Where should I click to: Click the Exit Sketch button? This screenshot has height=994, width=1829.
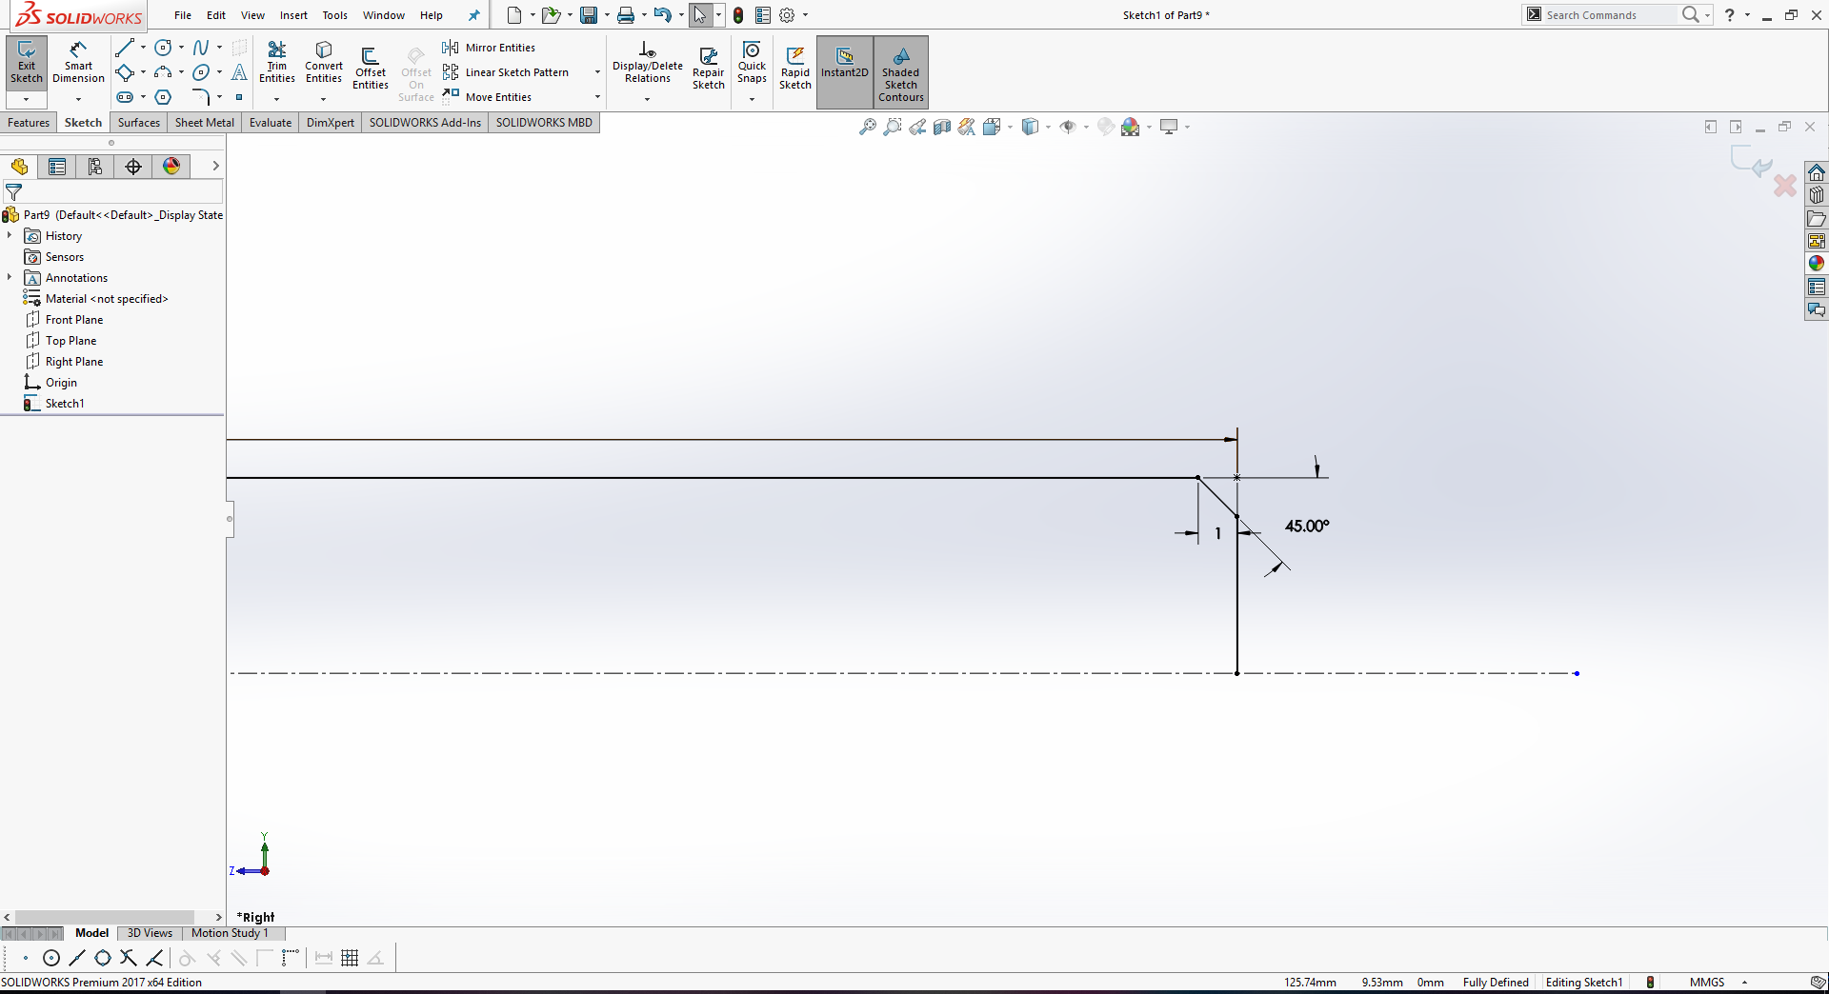[x=27, y=63]
